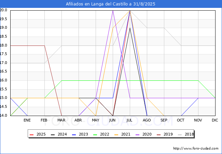Viewport: 222px width, 154px height.
Task: Click the 2025 red legend line
Action: coord(32,134)
